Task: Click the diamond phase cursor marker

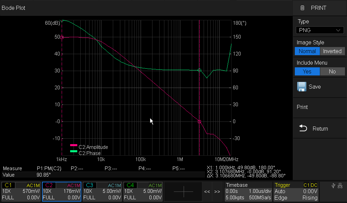Action: point(199,70)
